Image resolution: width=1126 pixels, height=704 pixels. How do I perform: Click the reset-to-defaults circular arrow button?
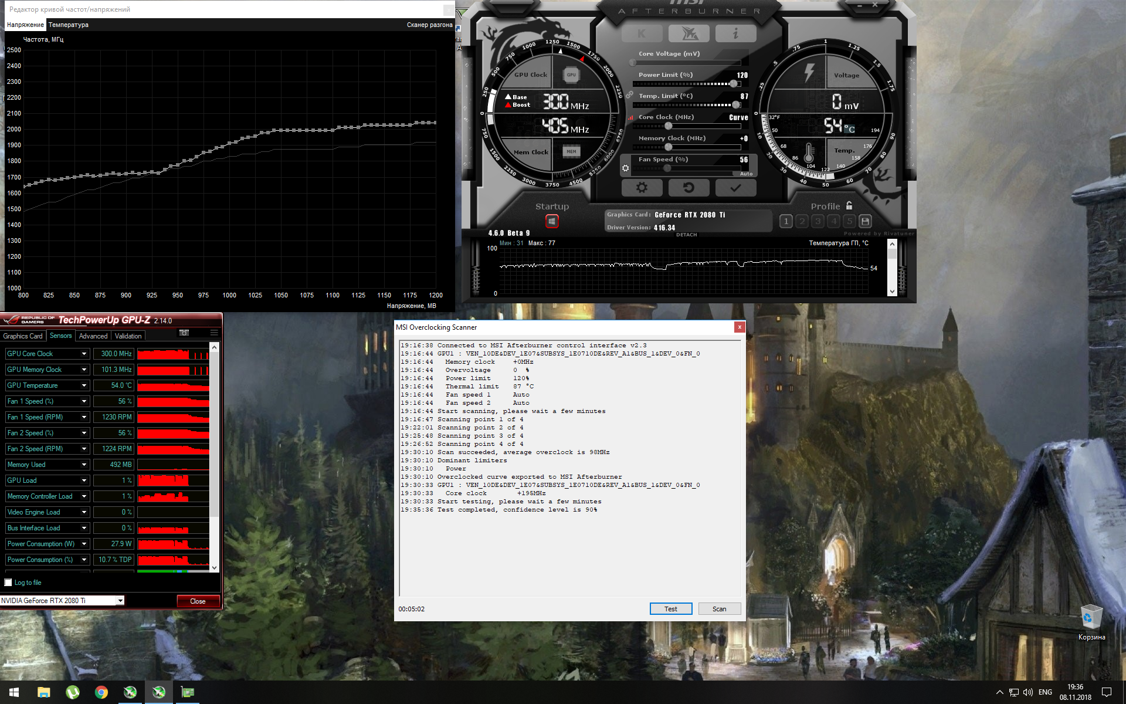689,188
